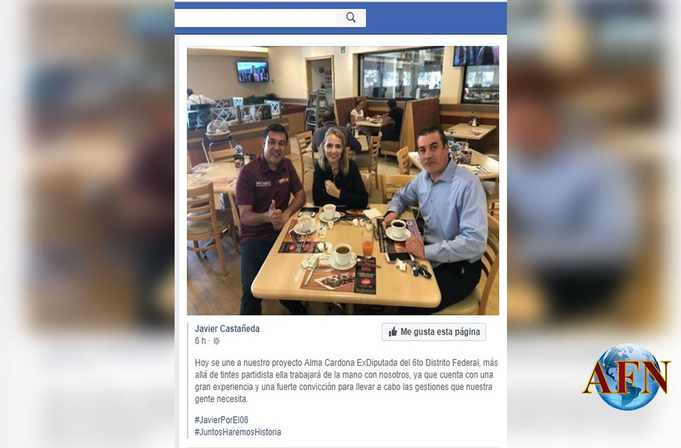Viewport: 681px width, 448px height.
Task: Open the restaurant photo in the post
Action: (343, 180)
